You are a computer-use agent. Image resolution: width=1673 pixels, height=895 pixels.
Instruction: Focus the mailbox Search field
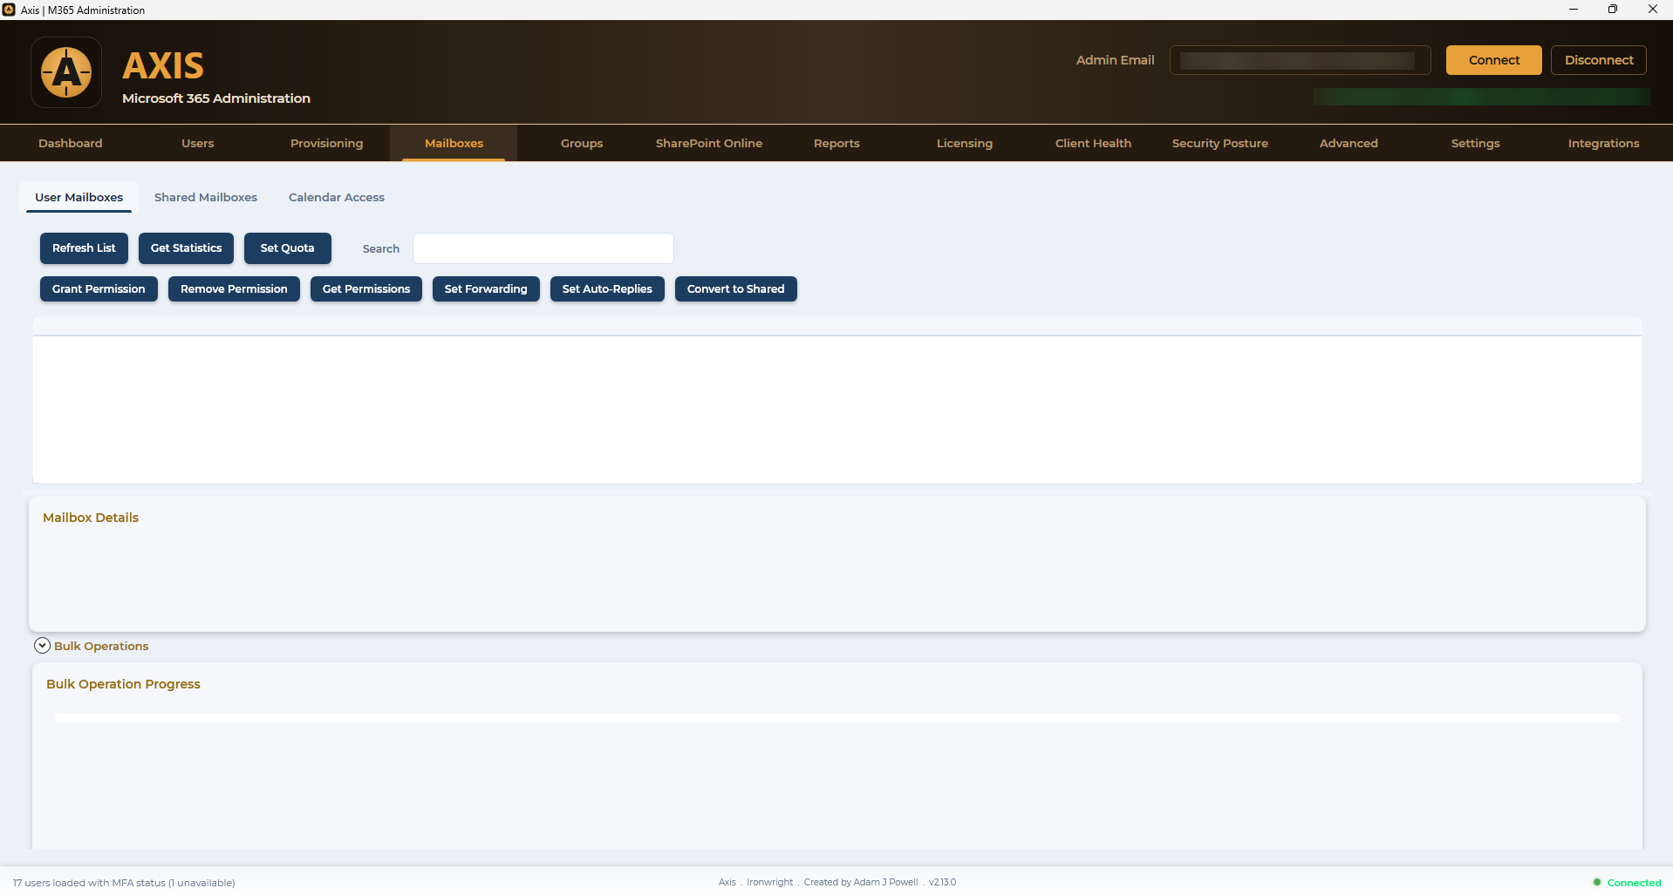[543, 248]
